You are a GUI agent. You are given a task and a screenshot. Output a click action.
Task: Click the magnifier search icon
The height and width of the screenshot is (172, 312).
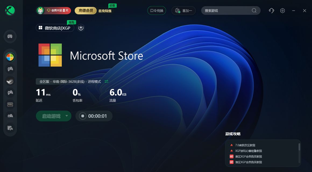click(x=254, y=10)
